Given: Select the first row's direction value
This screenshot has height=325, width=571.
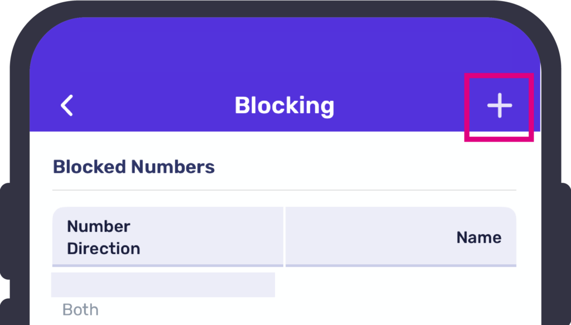Looking at the screenshot, I should 80,309.
